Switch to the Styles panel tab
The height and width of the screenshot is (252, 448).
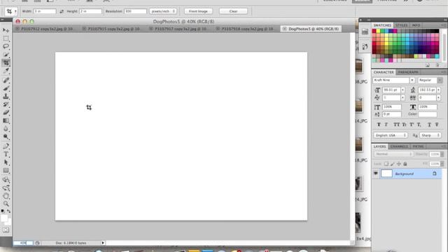pos(401,25)
